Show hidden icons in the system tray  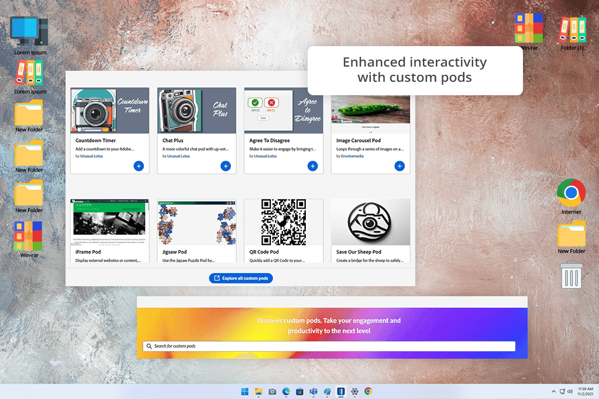click(553, 391)
